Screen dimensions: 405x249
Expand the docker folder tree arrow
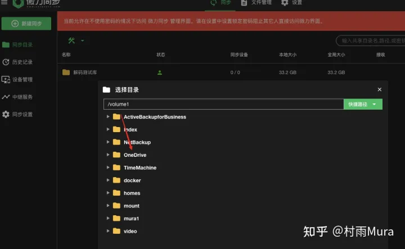[x=108, y=180]
